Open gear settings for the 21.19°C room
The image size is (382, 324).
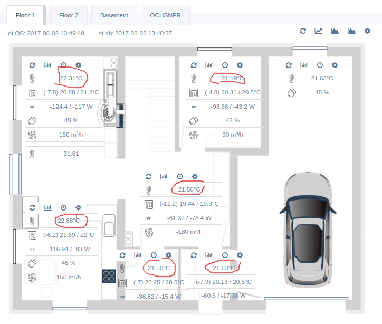(x=240, y=65)
